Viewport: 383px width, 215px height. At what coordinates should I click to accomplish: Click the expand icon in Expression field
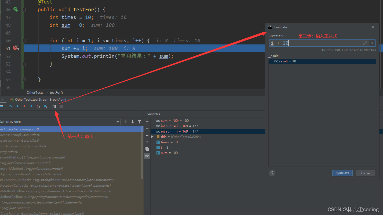pyautogui.click(x=365, y=43)
